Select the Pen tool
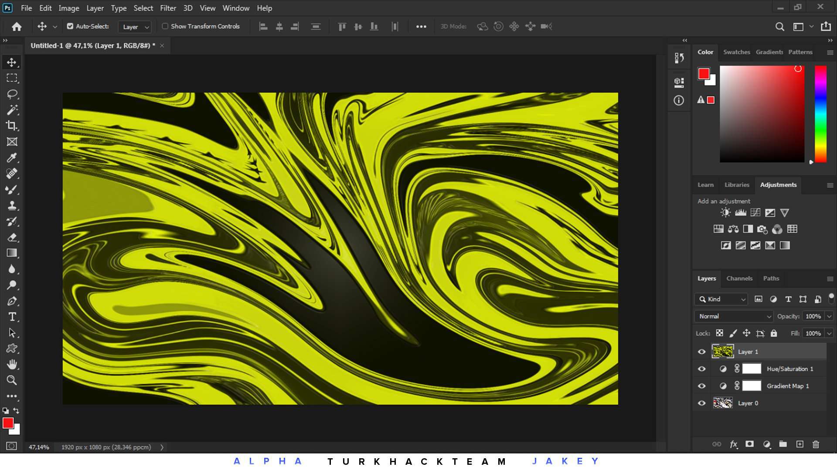The image size is (837, 470). [x=12, y=301]
